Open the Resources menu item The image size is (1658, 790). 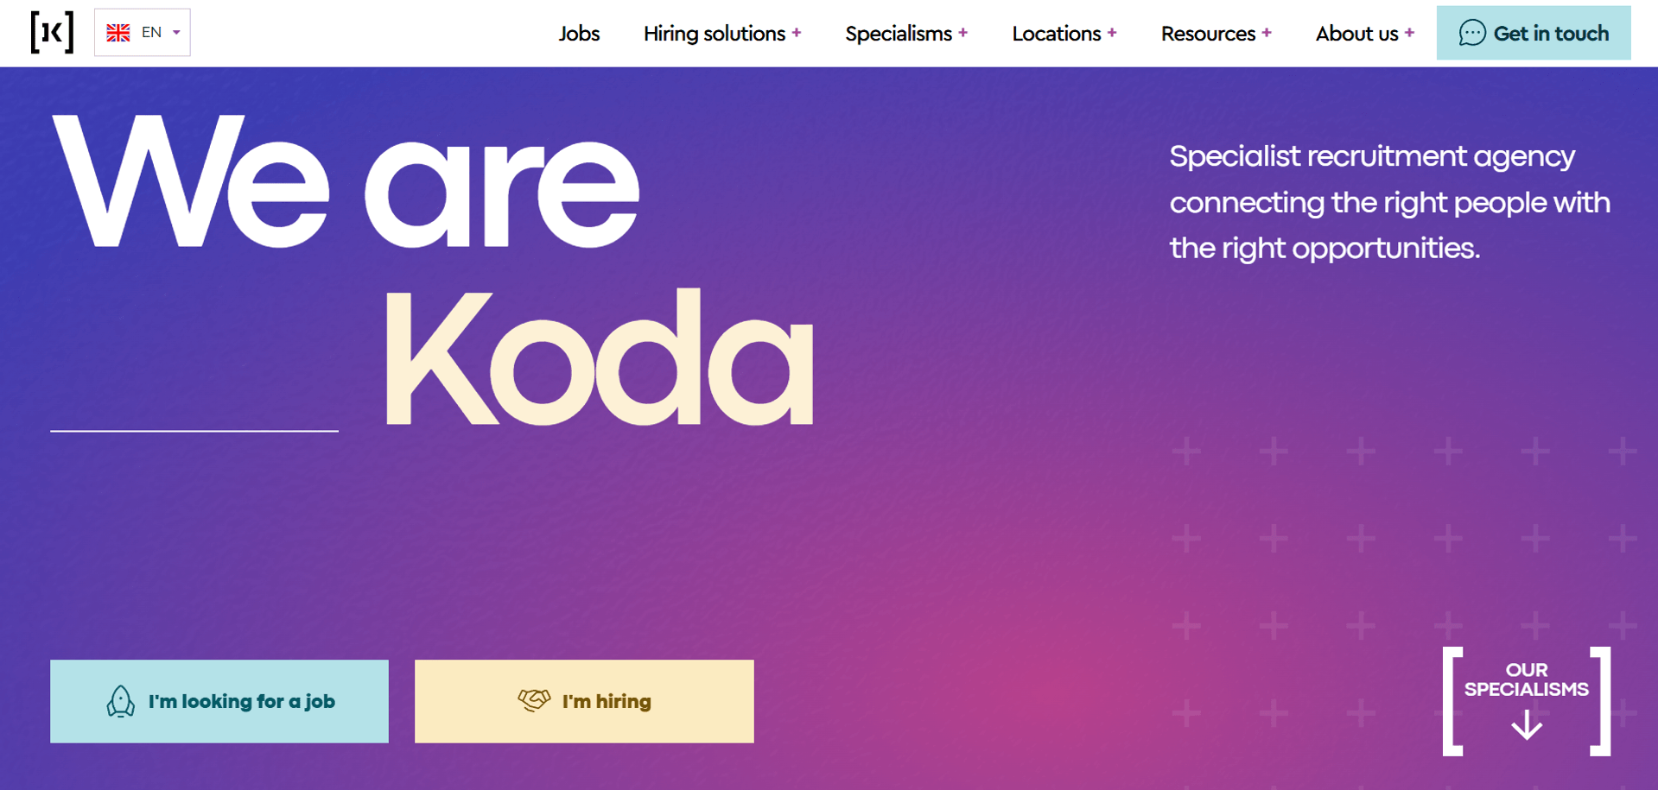[x=1208, y=34]
